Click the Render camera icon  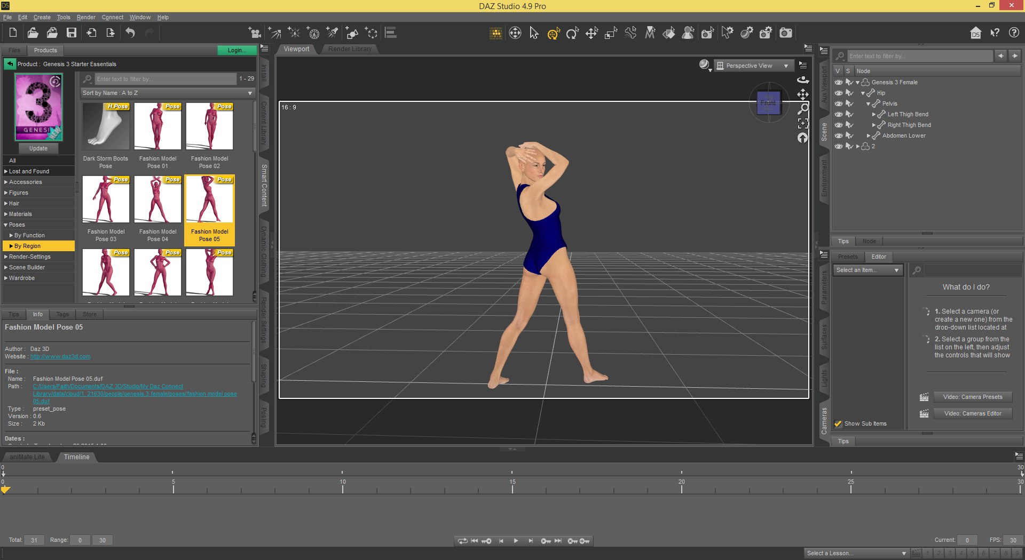[x=785, y=33]
